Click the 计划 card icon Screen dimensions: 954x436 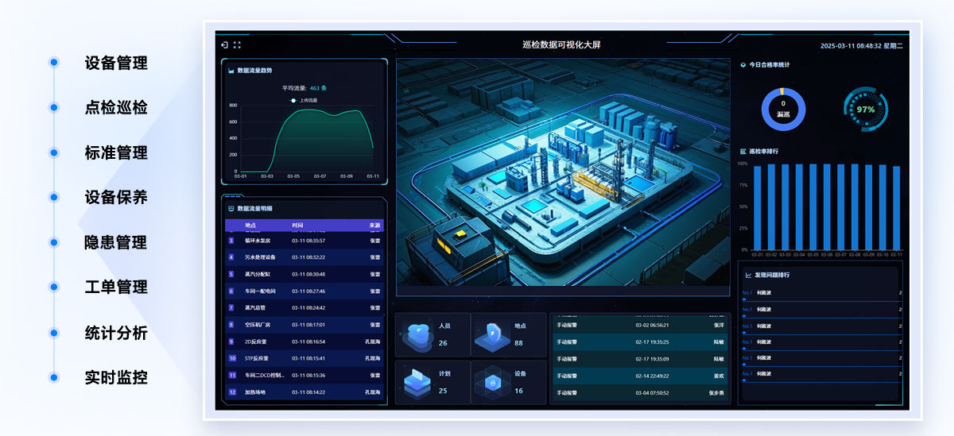(417, 384)
